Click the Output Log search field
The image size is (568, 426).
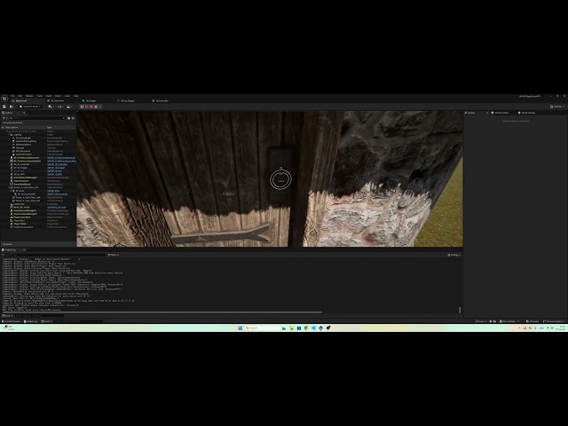pyautogui.click(x=54, y=255)
